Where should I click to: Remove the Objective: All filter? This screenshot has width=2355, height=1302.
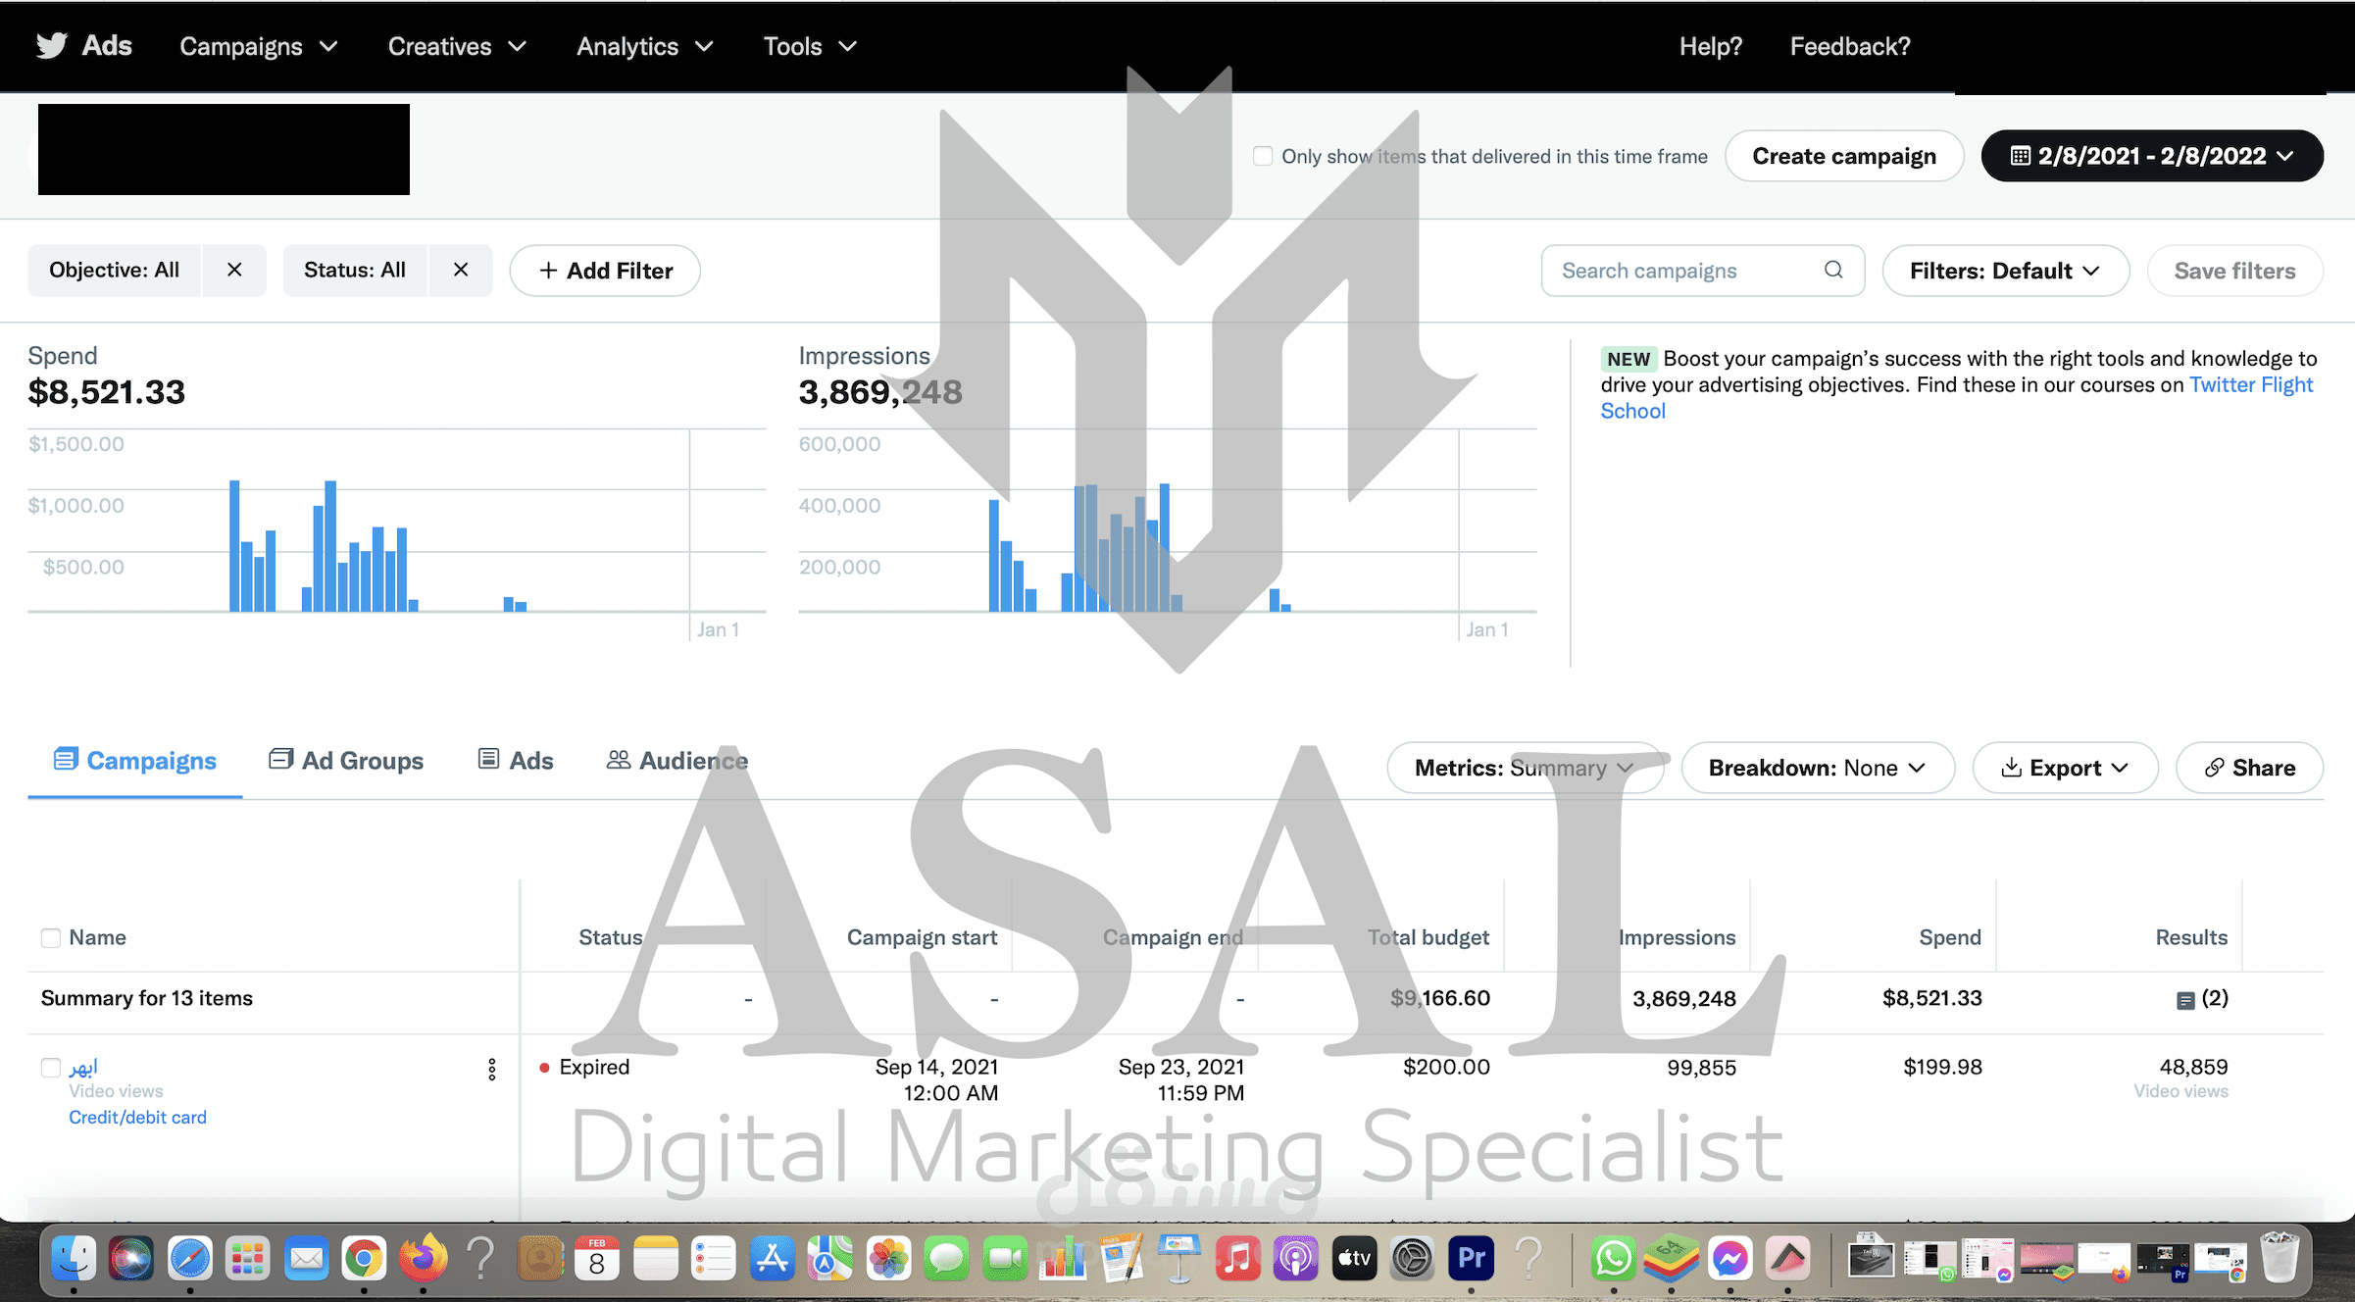pyautogui.click(x=234, y=270)
